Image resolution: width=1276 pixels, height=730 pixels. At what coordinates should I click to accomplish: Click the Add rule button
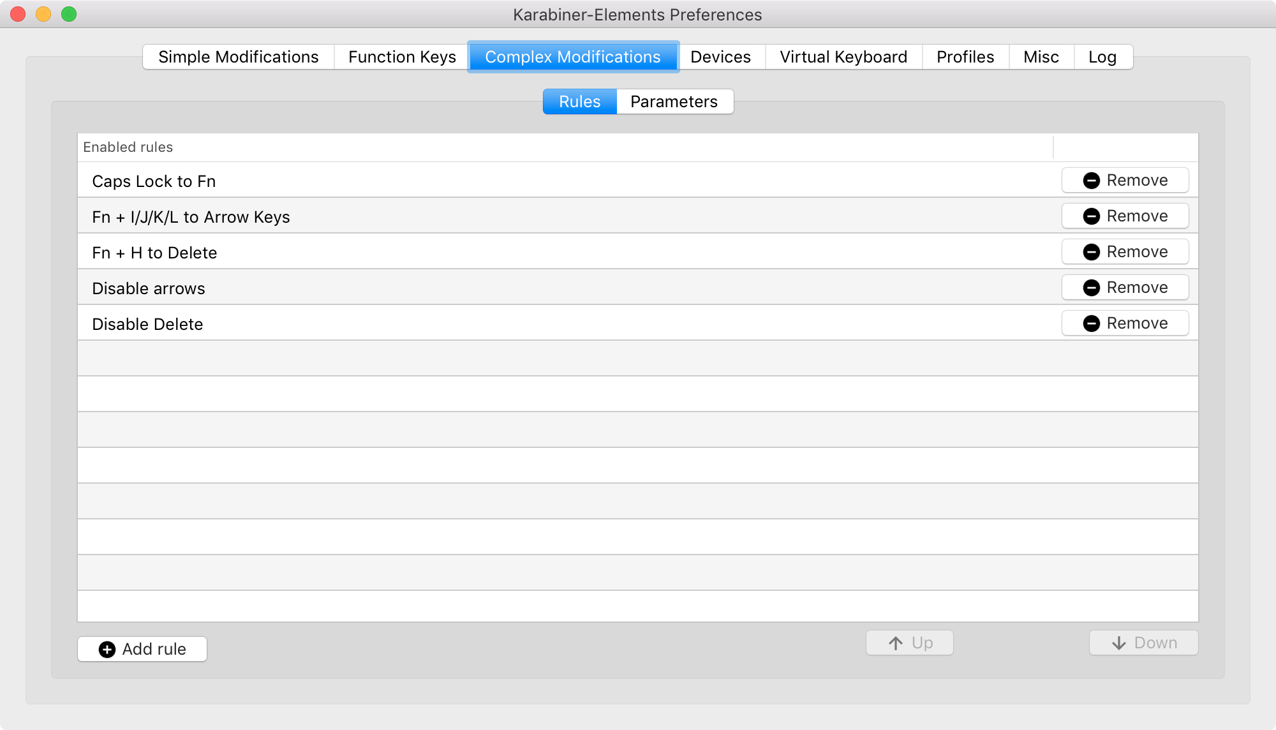tap(143, 648)
